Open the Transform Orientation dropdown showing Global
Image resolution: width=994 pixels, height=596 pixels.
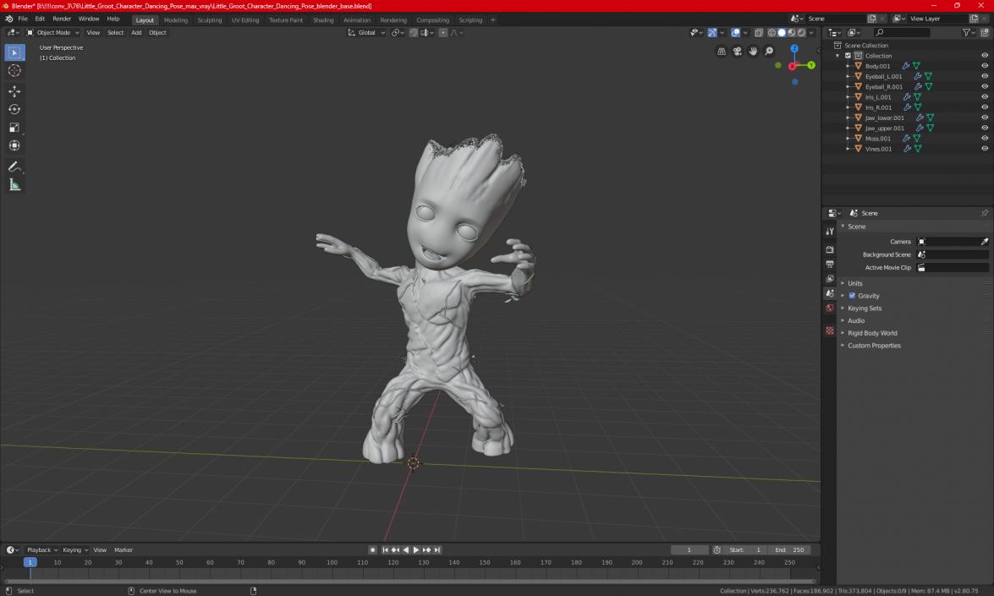pos(365,33)
